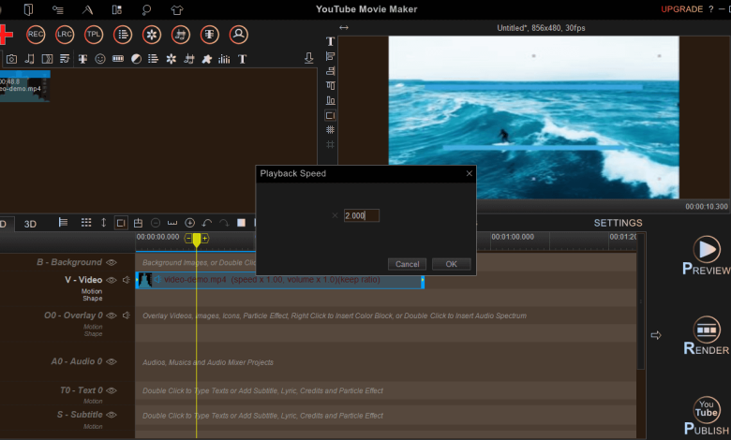Click the emoji smiley filter icon
731x440 pixels.
(100, 59)
